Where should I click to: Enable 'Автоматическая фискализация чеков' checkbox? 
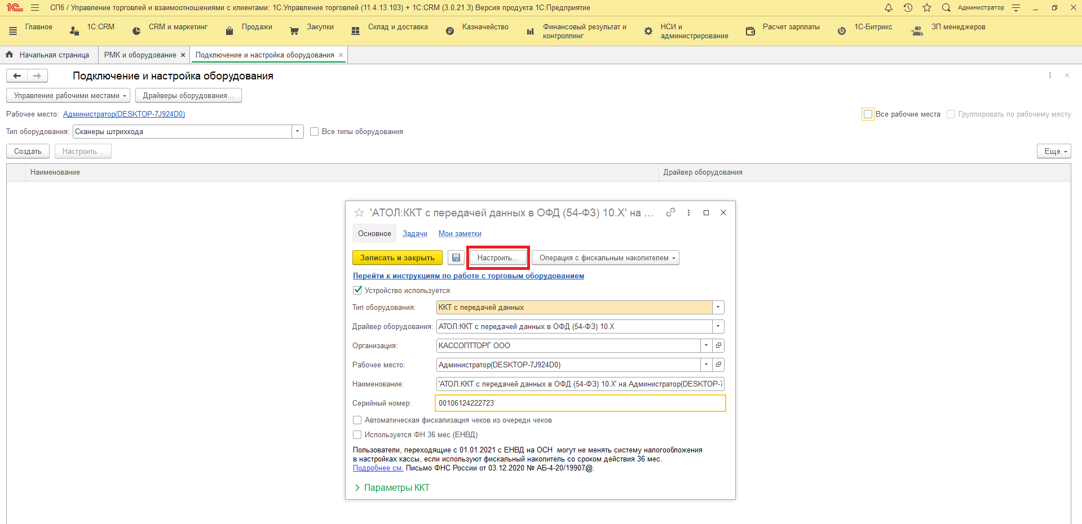click(x=357, y=420)
